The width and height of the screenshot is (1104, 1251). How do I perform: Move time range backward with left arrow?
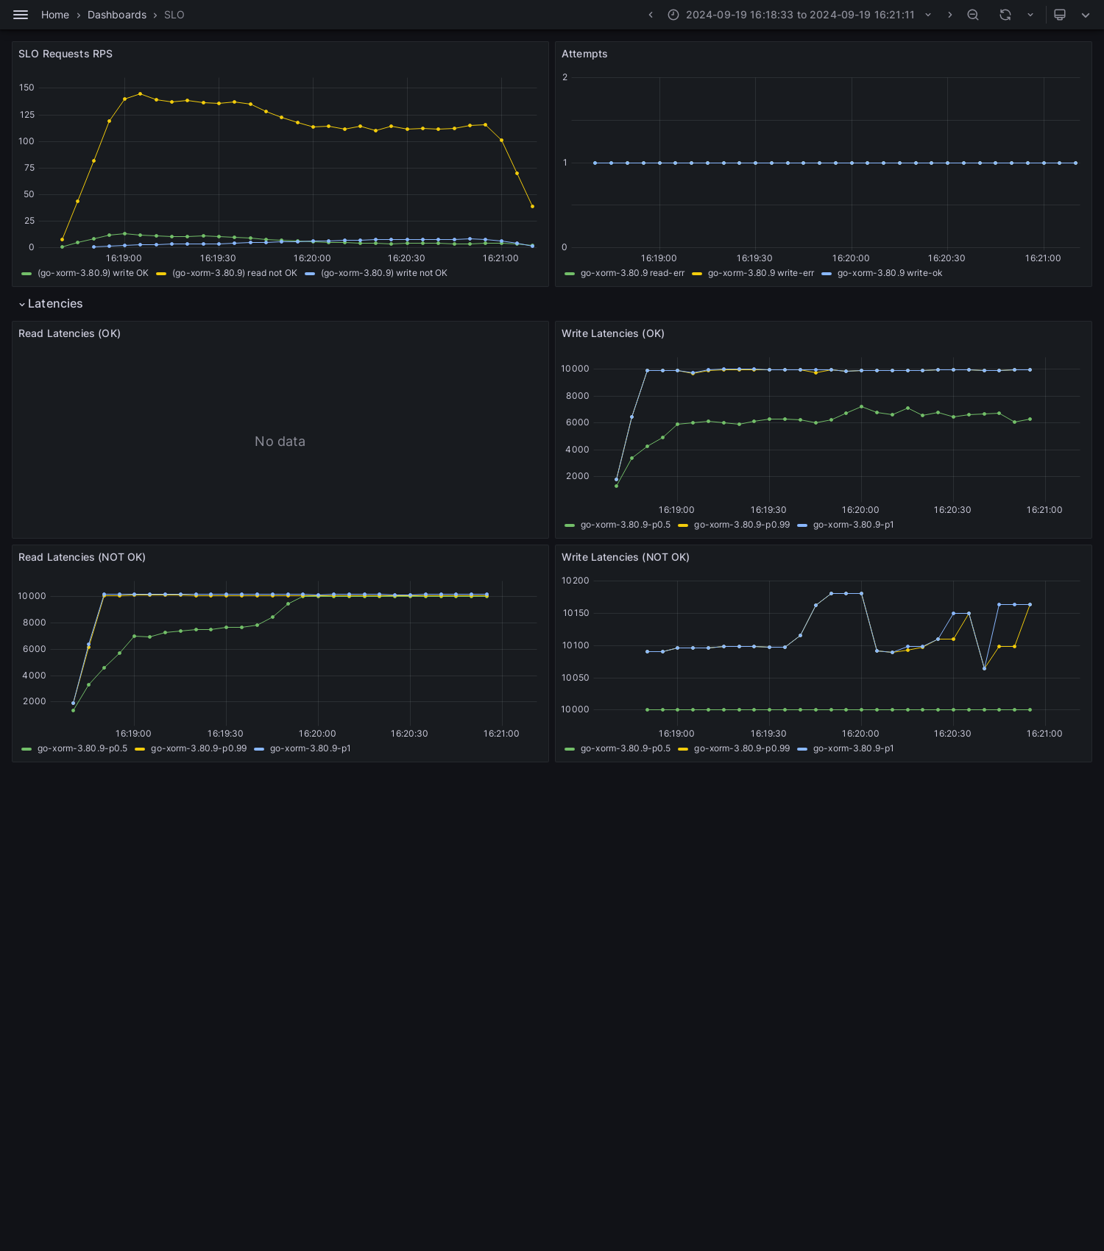tap(651, 15)
